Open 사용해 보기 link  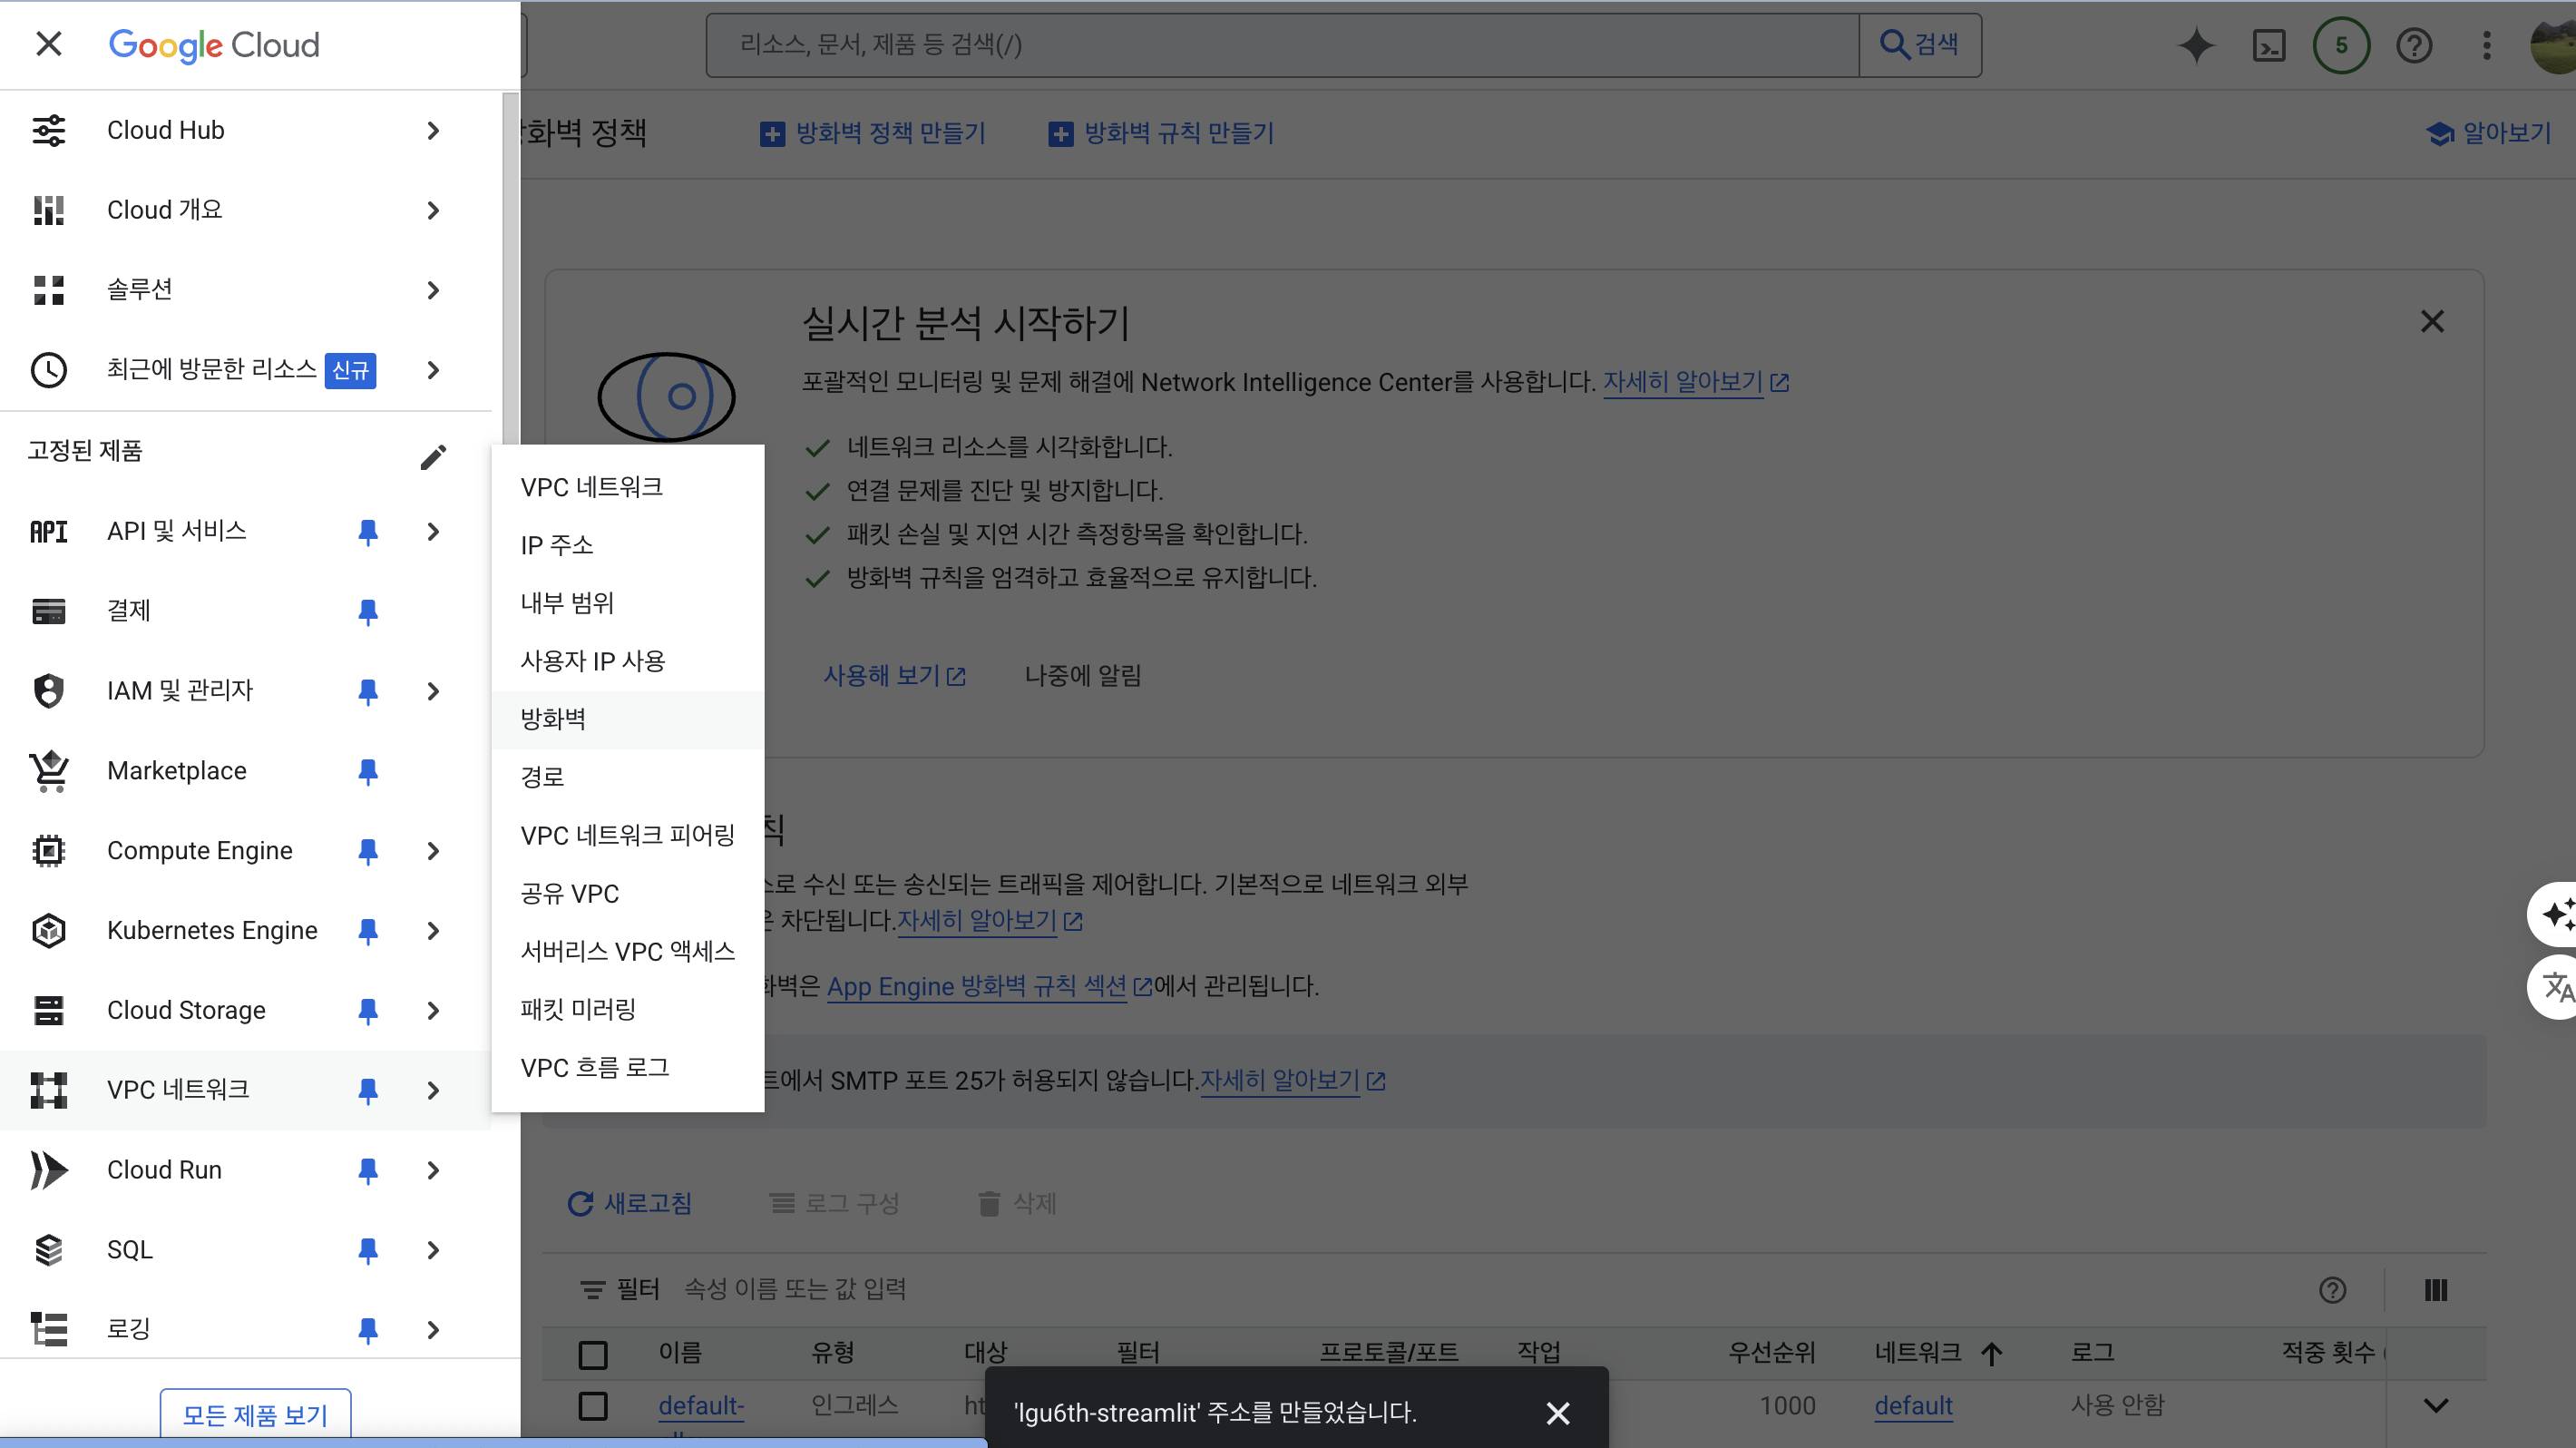point(894,676)
